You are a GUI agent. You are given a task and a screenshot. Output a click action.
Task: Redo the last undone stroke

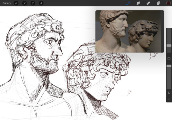[169, 99]
